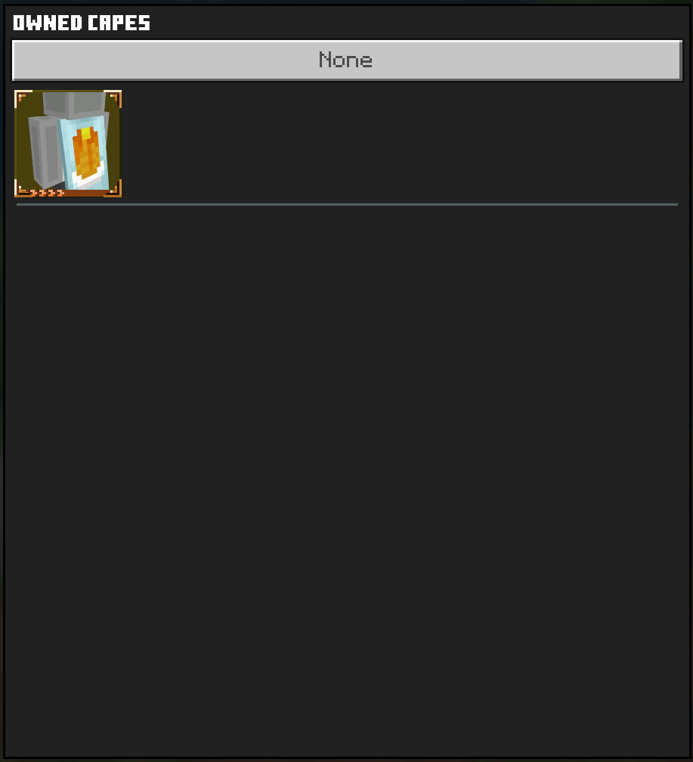Select the pancake cape thumbnail
The height and width of the screenshot is (762, 693).
(x=68, y=144)
